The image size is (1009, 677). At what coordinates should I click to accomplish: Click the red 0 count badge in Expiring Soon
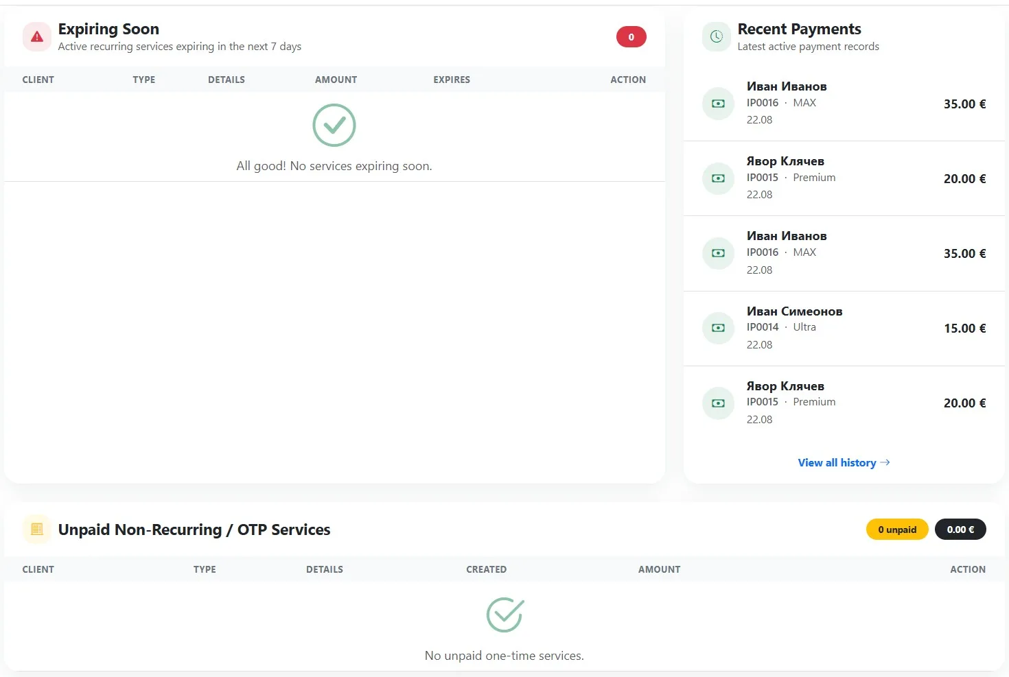coord(631,37)
